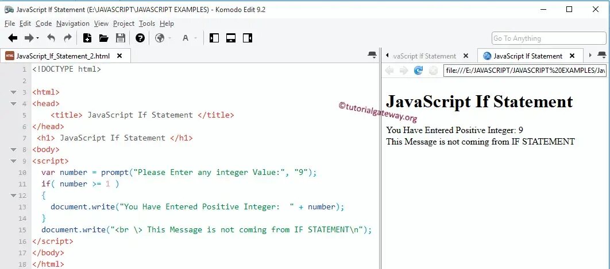The image size is (610, 269).
Task: Maximize the Komodo Edit window
Action: click(x=570, y=9)
